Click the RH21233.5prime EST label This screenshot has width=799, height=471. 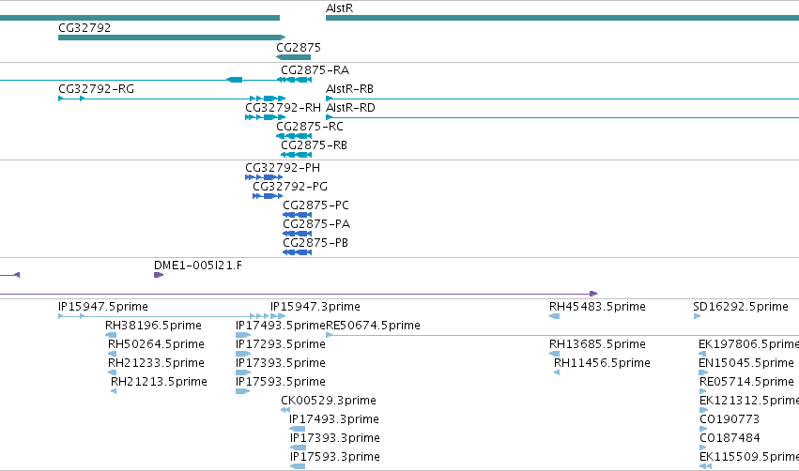tap(156, 363)
